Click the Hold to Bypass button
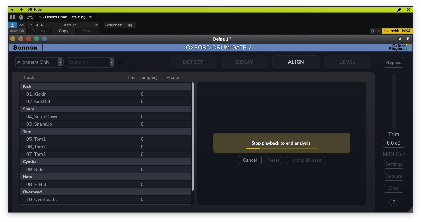 305,160
